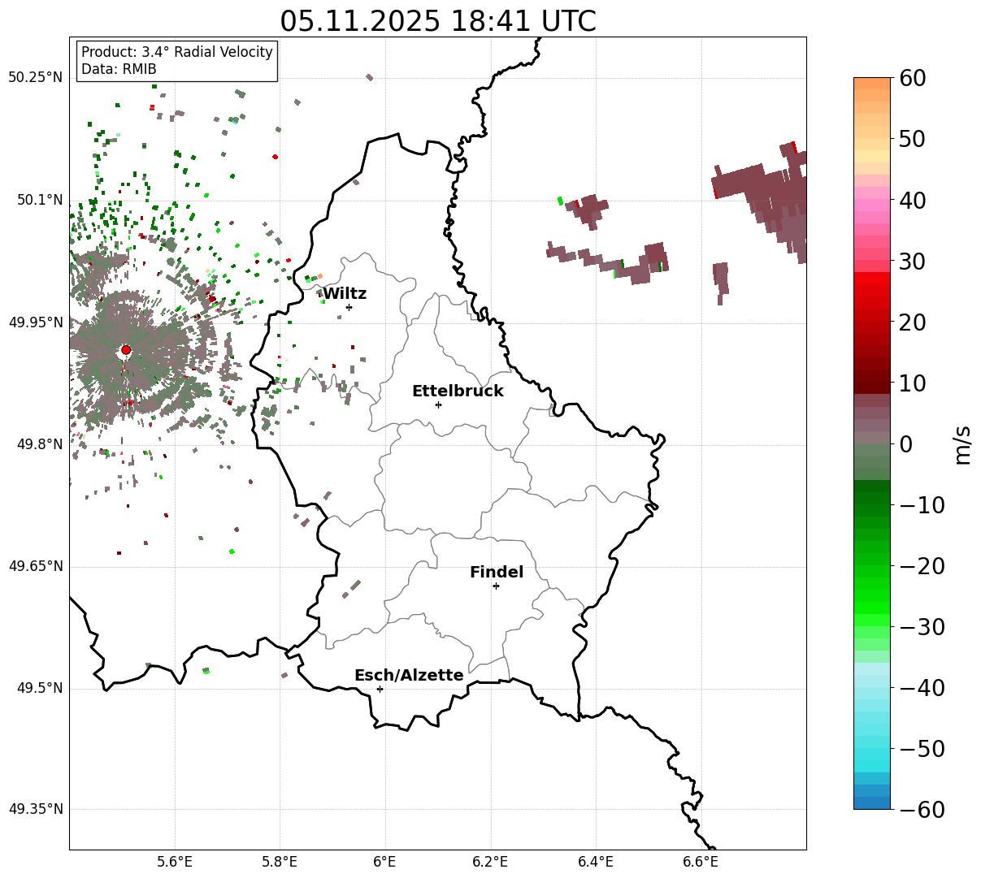Viewport: 981px width, 878px height.
Task: Click the −20 colorbar tick label
Action: point(922,566)
